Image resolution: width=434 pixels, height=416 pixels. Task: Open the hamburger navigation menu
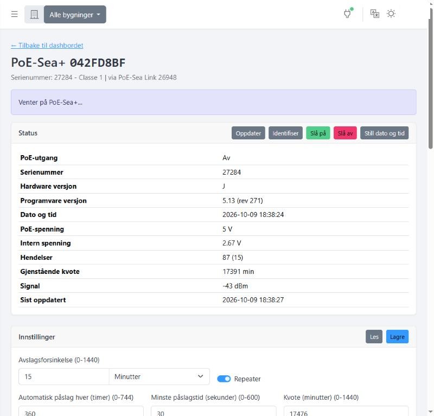15,14
